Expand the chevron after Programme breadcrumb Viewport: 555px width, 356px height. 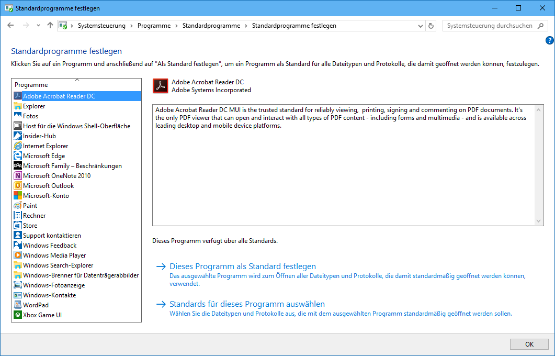(x=176, y=26)
